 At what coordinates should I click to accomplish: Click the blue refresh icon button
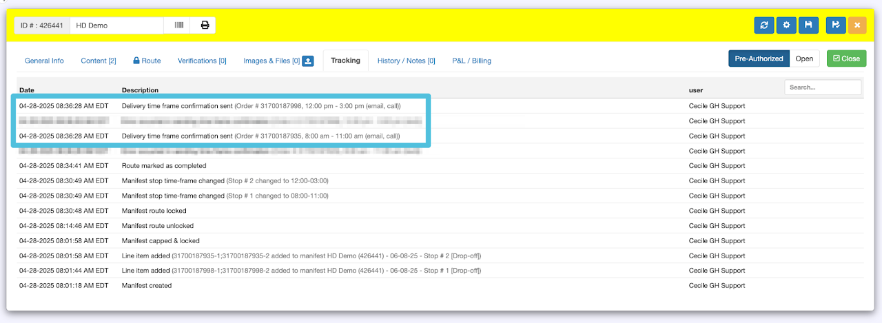pos(763,25)
